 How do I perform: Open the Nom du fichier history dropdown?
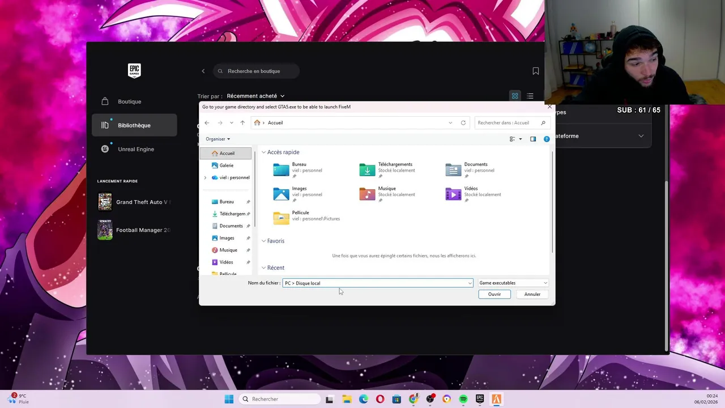470,283
